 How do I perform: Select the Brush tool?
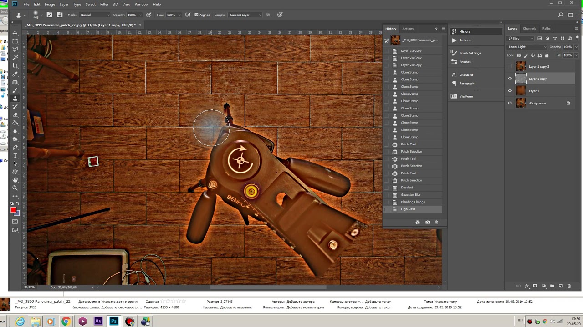[15, 90]
